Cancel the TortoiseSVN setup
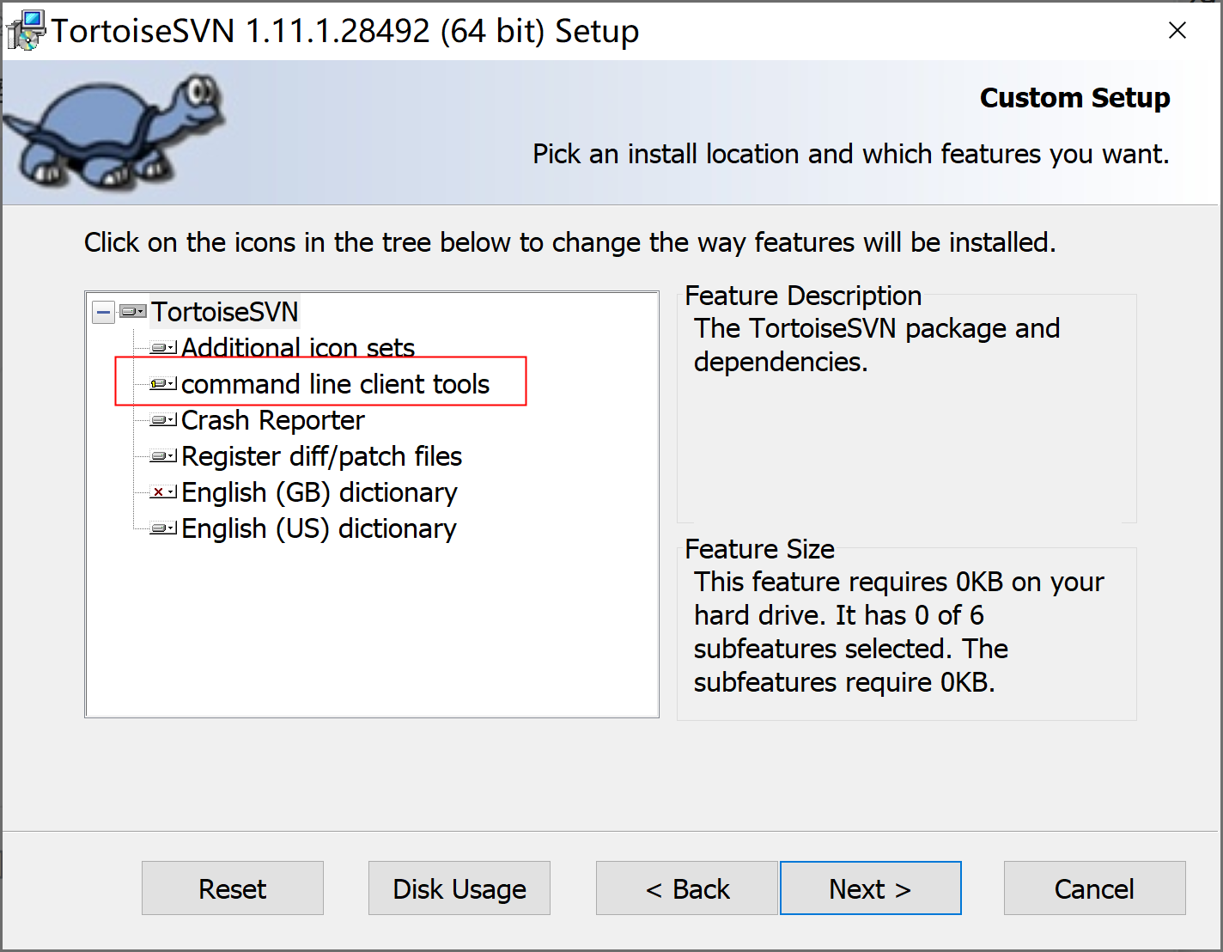1223x952 pixels. click(x=1095, y=888)
